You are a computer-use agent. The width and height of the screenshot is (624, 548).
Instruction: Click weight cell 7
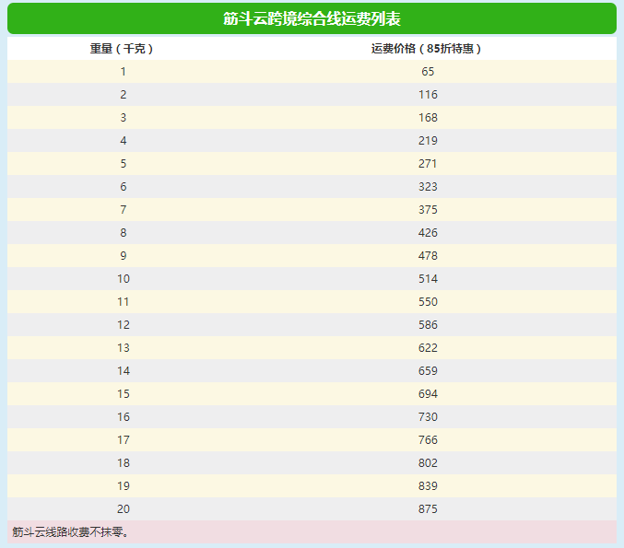(x=124, y=210)
